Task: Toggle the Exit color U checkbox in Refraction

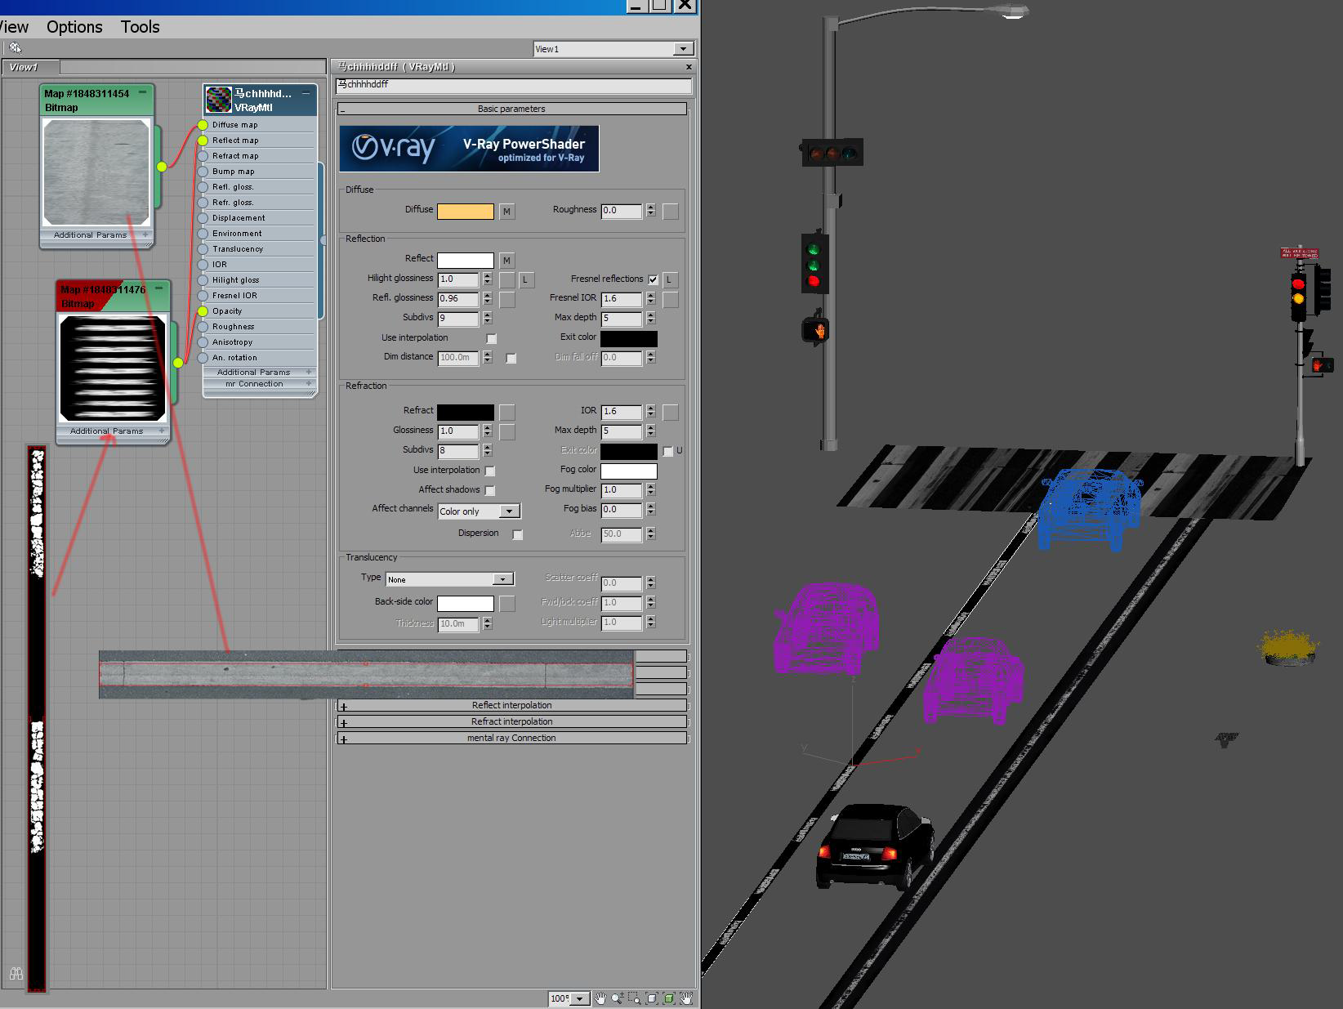Action: tap(667, 451)
